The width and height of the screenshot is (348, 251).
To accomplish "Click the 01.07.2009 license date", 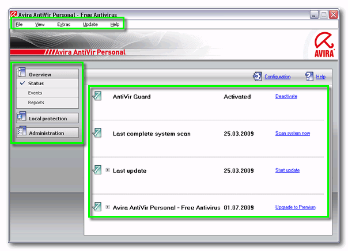I will point(239,208).
